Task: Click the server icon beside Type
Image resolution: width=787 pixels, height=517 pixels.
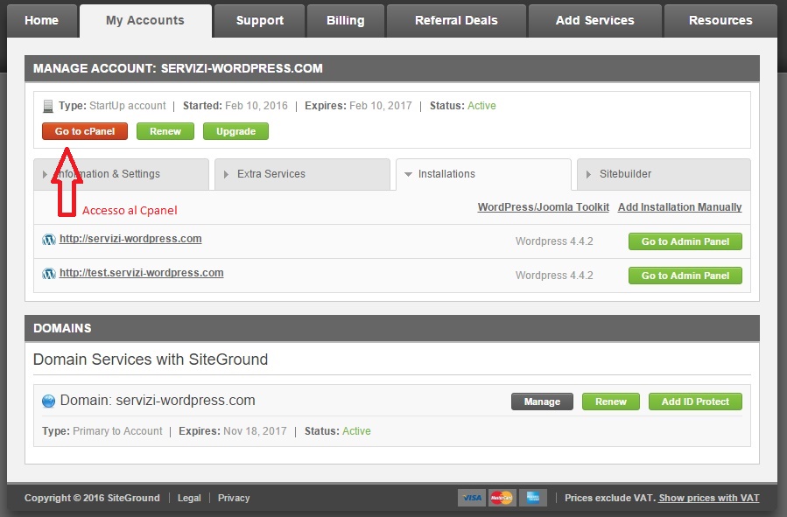Action: (48, 106)
